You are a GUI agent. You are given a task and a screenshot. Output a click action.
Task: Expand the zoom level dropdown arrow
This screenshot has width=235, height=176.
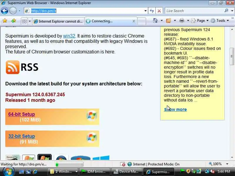pos(227,164)
